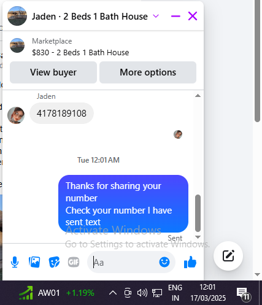Open the Marketplace listing house thumbnail

(17, 45)
